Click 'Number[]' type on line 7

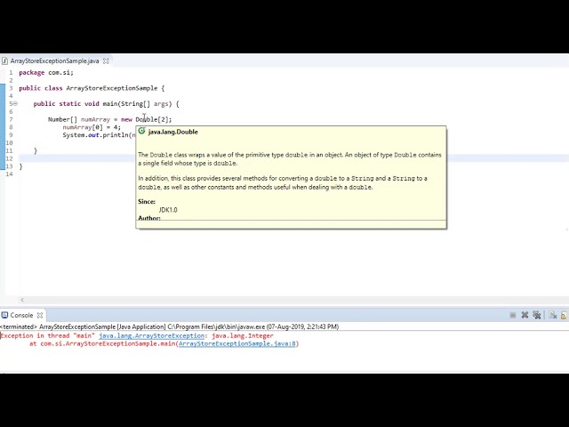click(x=62, y=119)
